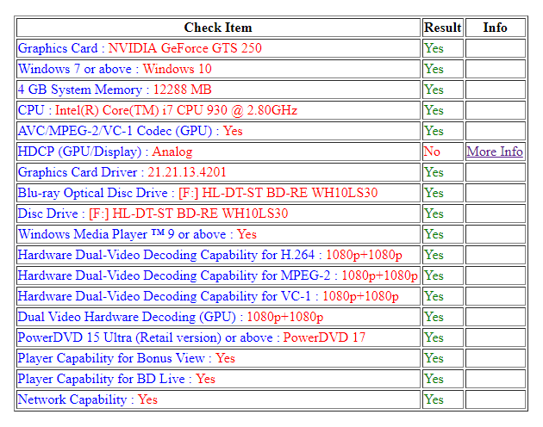Click the Yes result for Graphics Card Driver
543x427 pixels.
click(434, 172)
